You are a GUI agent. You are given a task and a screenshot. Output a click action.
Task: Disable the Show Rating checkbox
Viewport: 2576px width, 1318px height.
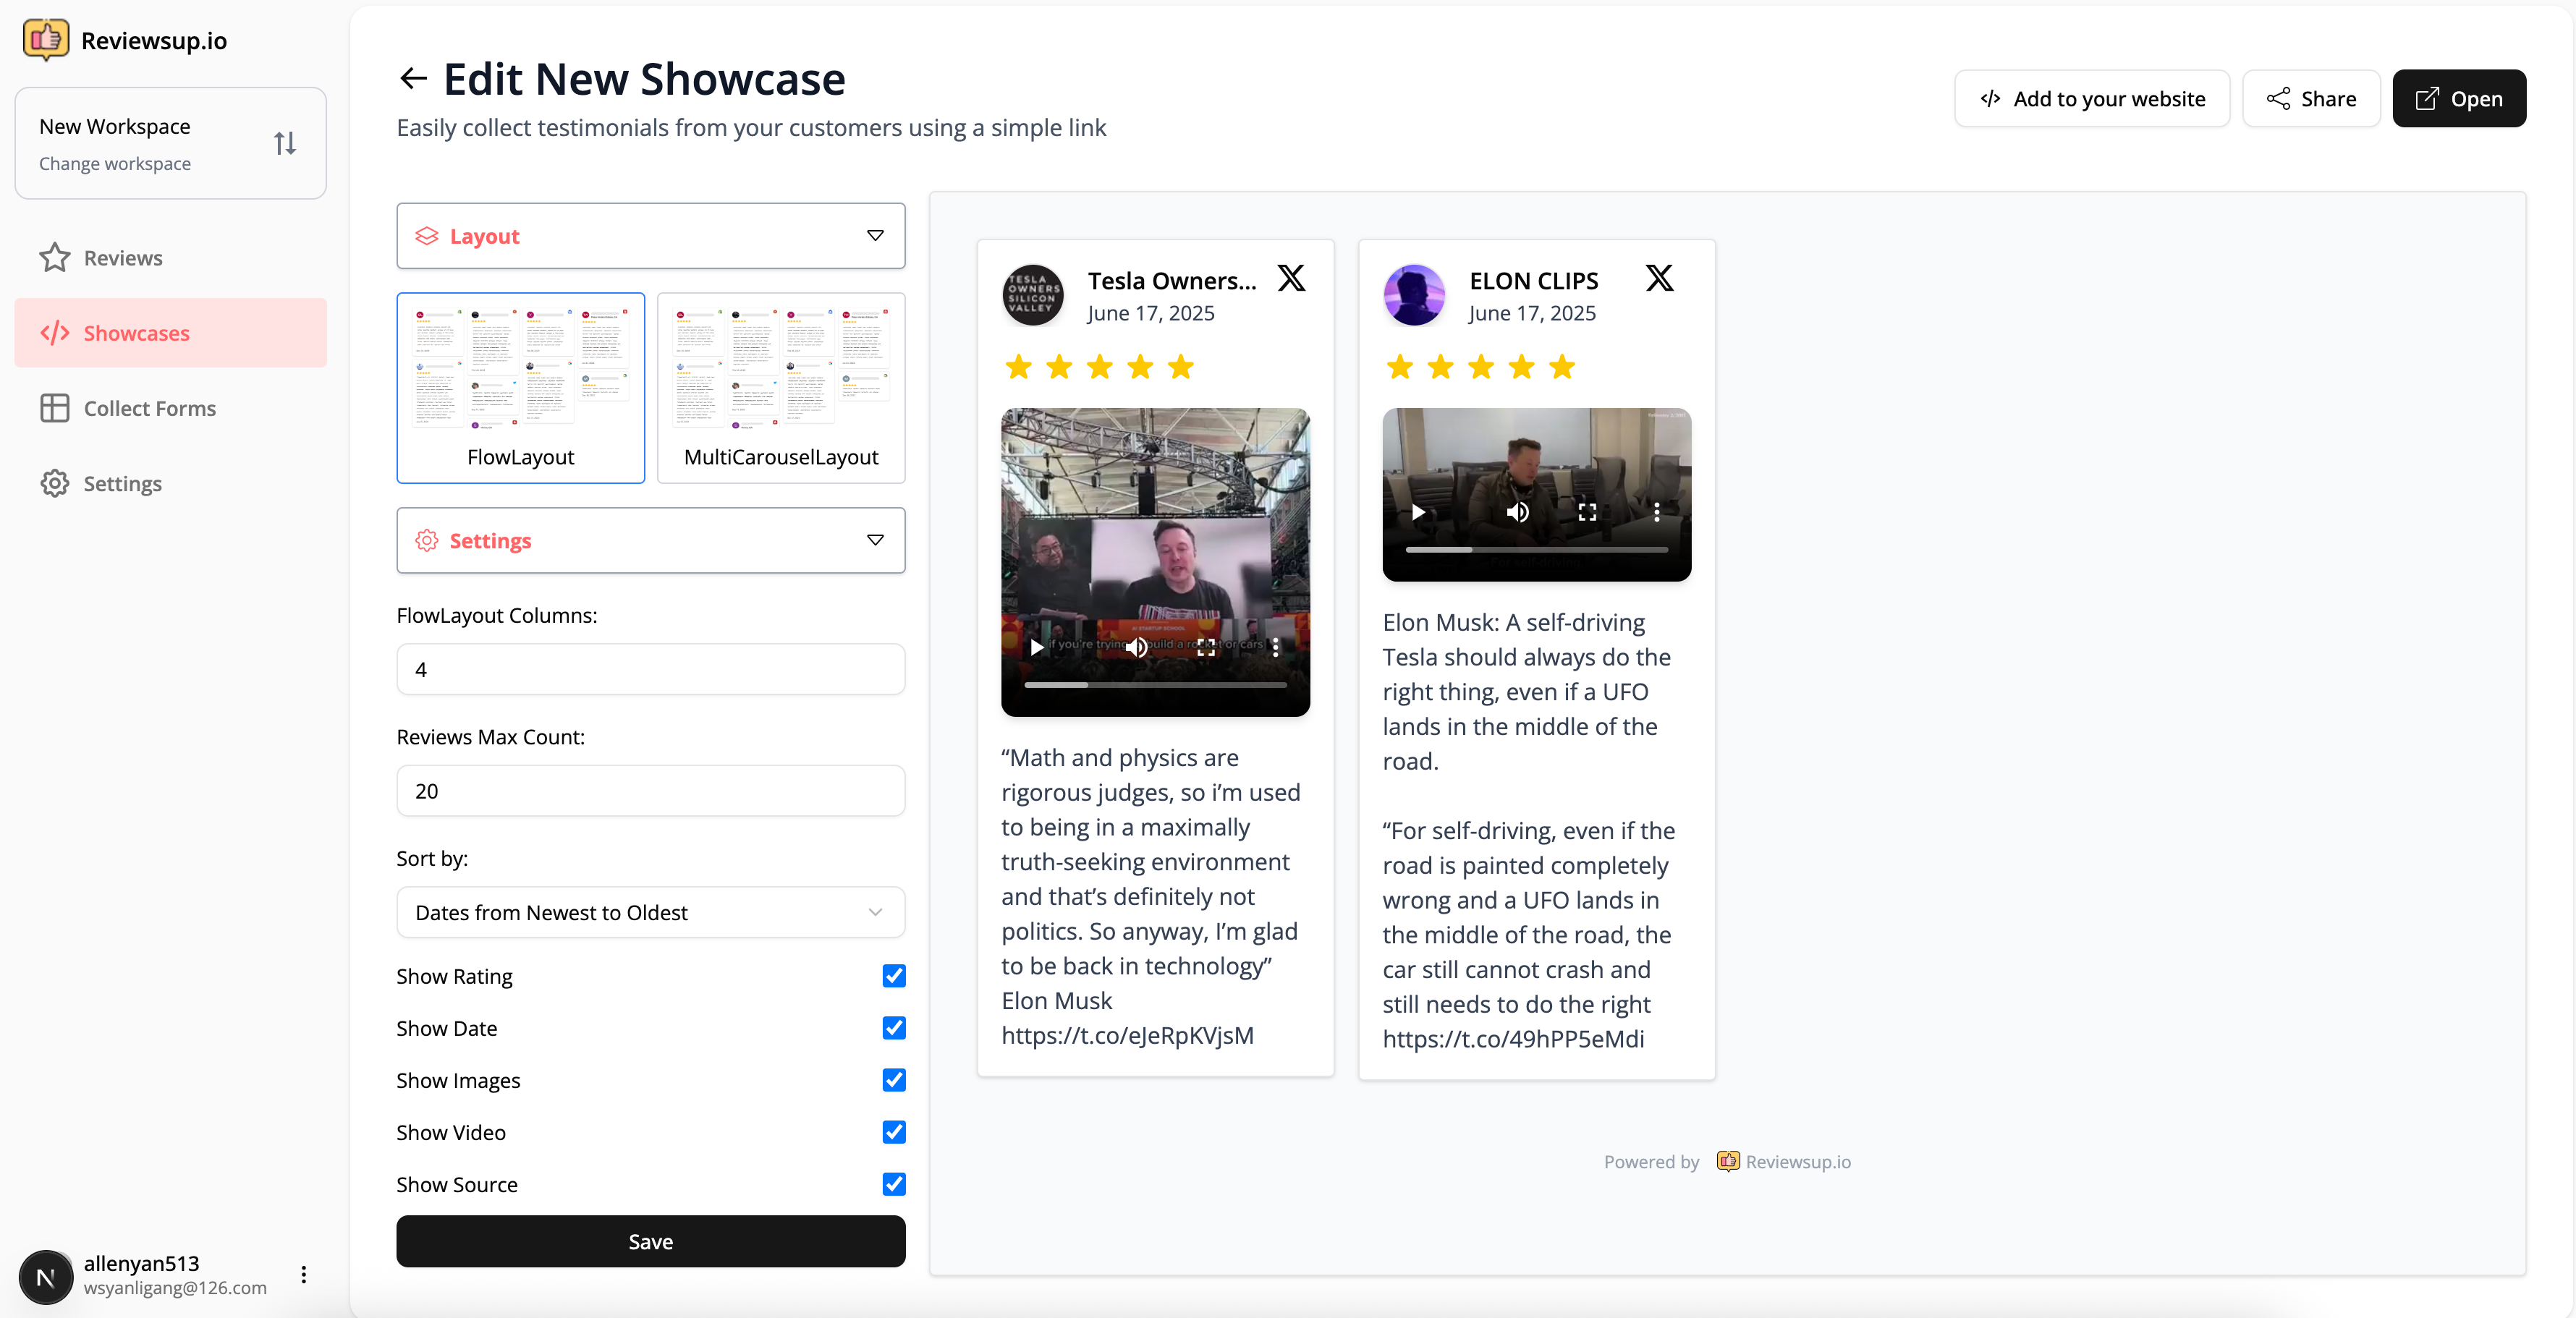[893, 976]
